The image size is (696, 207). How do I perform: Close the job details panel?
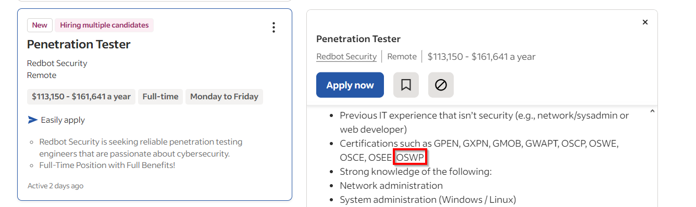(645, 22)
